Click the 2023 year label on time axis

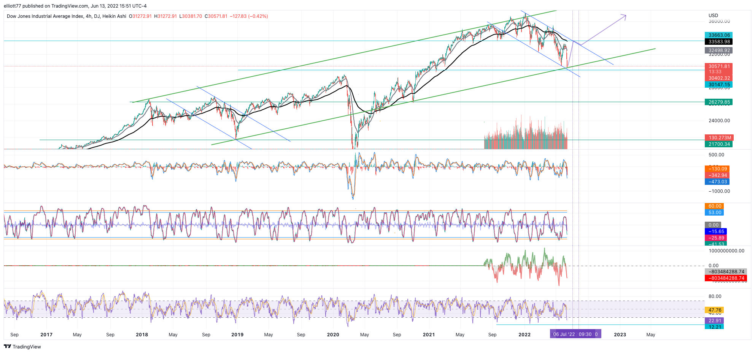point(620,335)
